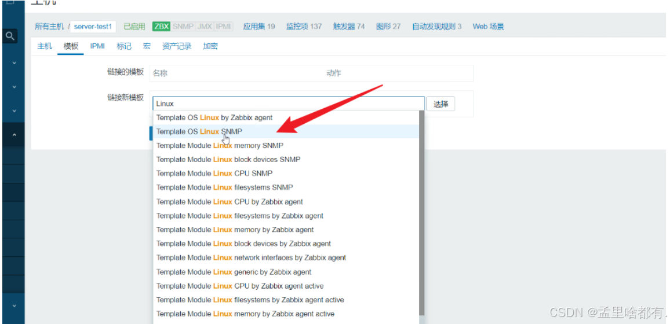
Task: Switch to the 资产记录 tab
Action: click(177, 46)
